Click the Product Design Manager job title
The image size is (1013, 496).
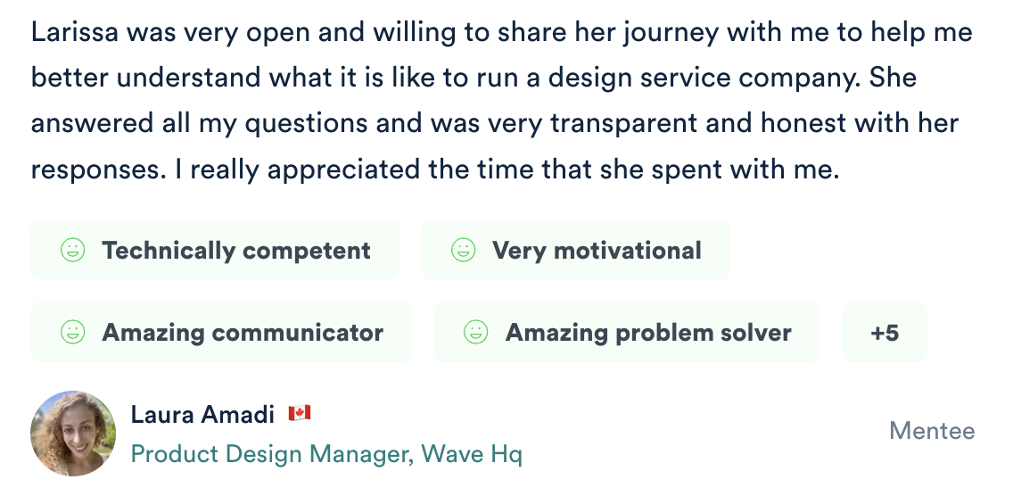(272, 454)
